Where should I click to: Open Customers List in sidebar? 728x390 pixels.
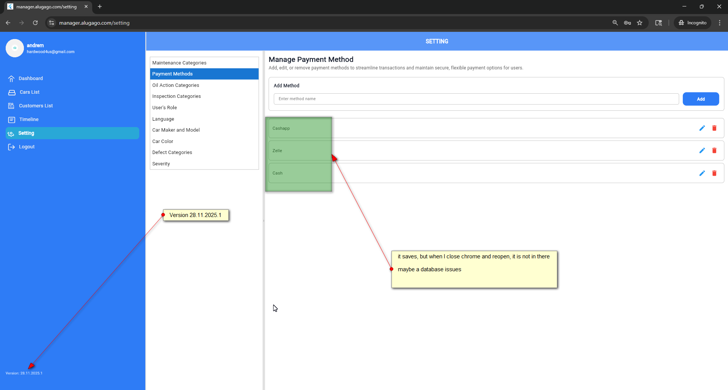coord(36,106)
